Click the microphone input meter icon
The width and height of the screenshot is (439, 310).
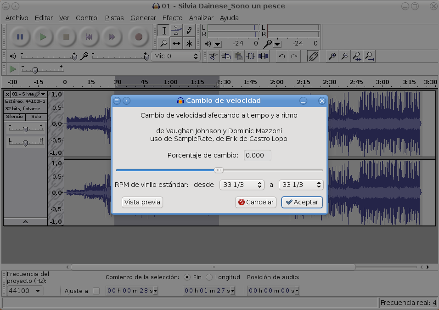click(x=267, y=44)
